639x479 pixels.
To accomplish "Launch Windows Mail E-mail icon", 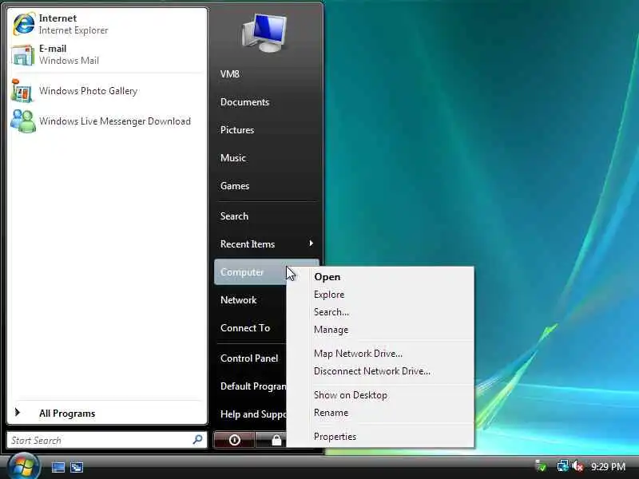I will 23,54.
